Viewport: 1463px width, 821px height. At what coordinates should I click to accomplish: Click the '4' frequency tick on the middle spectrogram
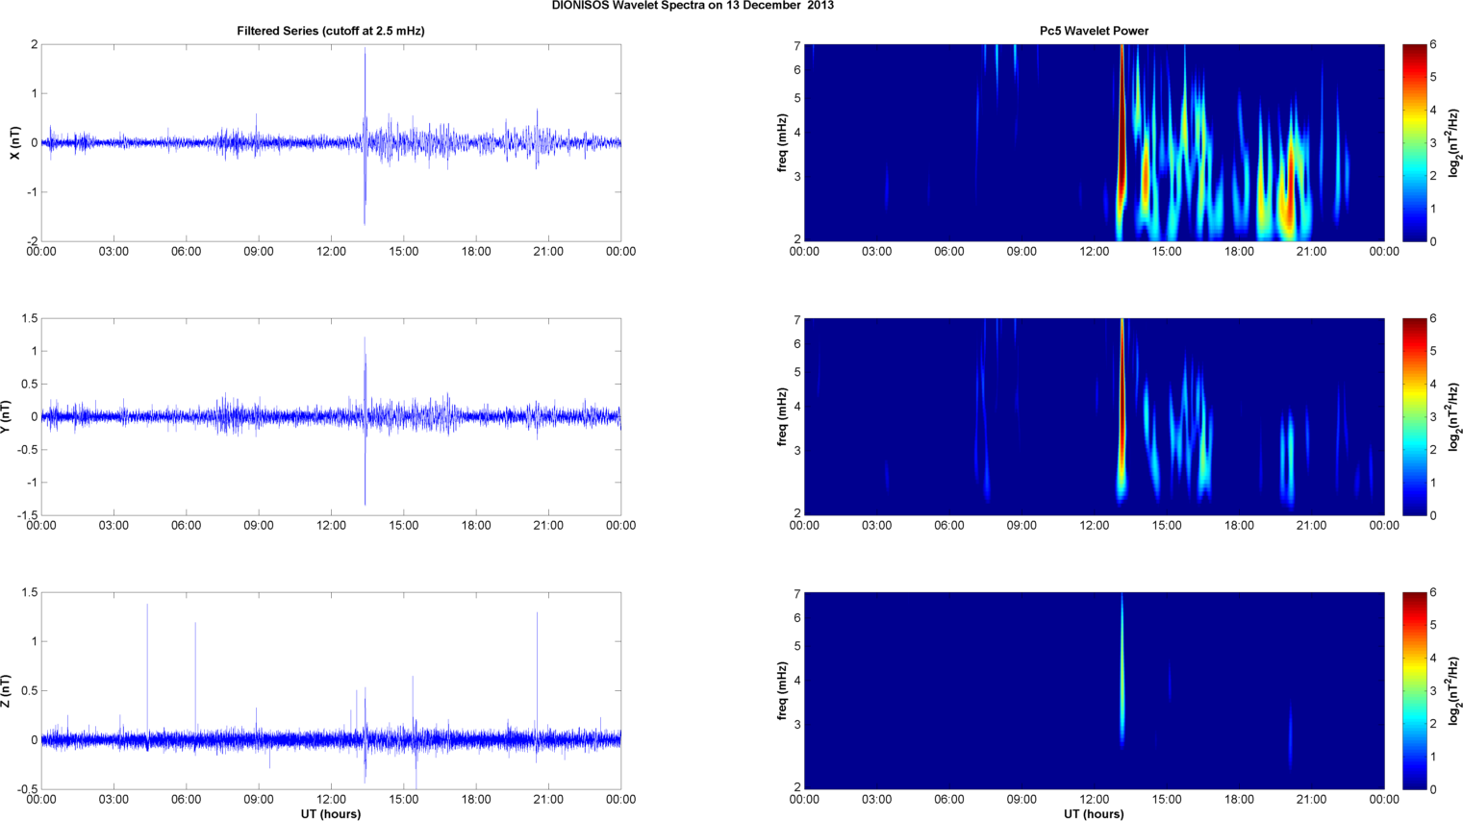(x=797, y=407)
